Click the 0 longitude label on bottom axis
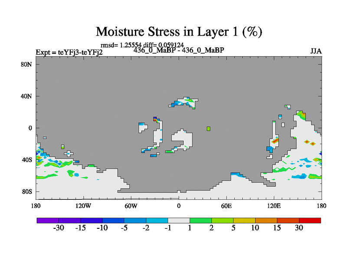Image resolution: width=347 pixels, height=260 pixels. pos(179,205)
